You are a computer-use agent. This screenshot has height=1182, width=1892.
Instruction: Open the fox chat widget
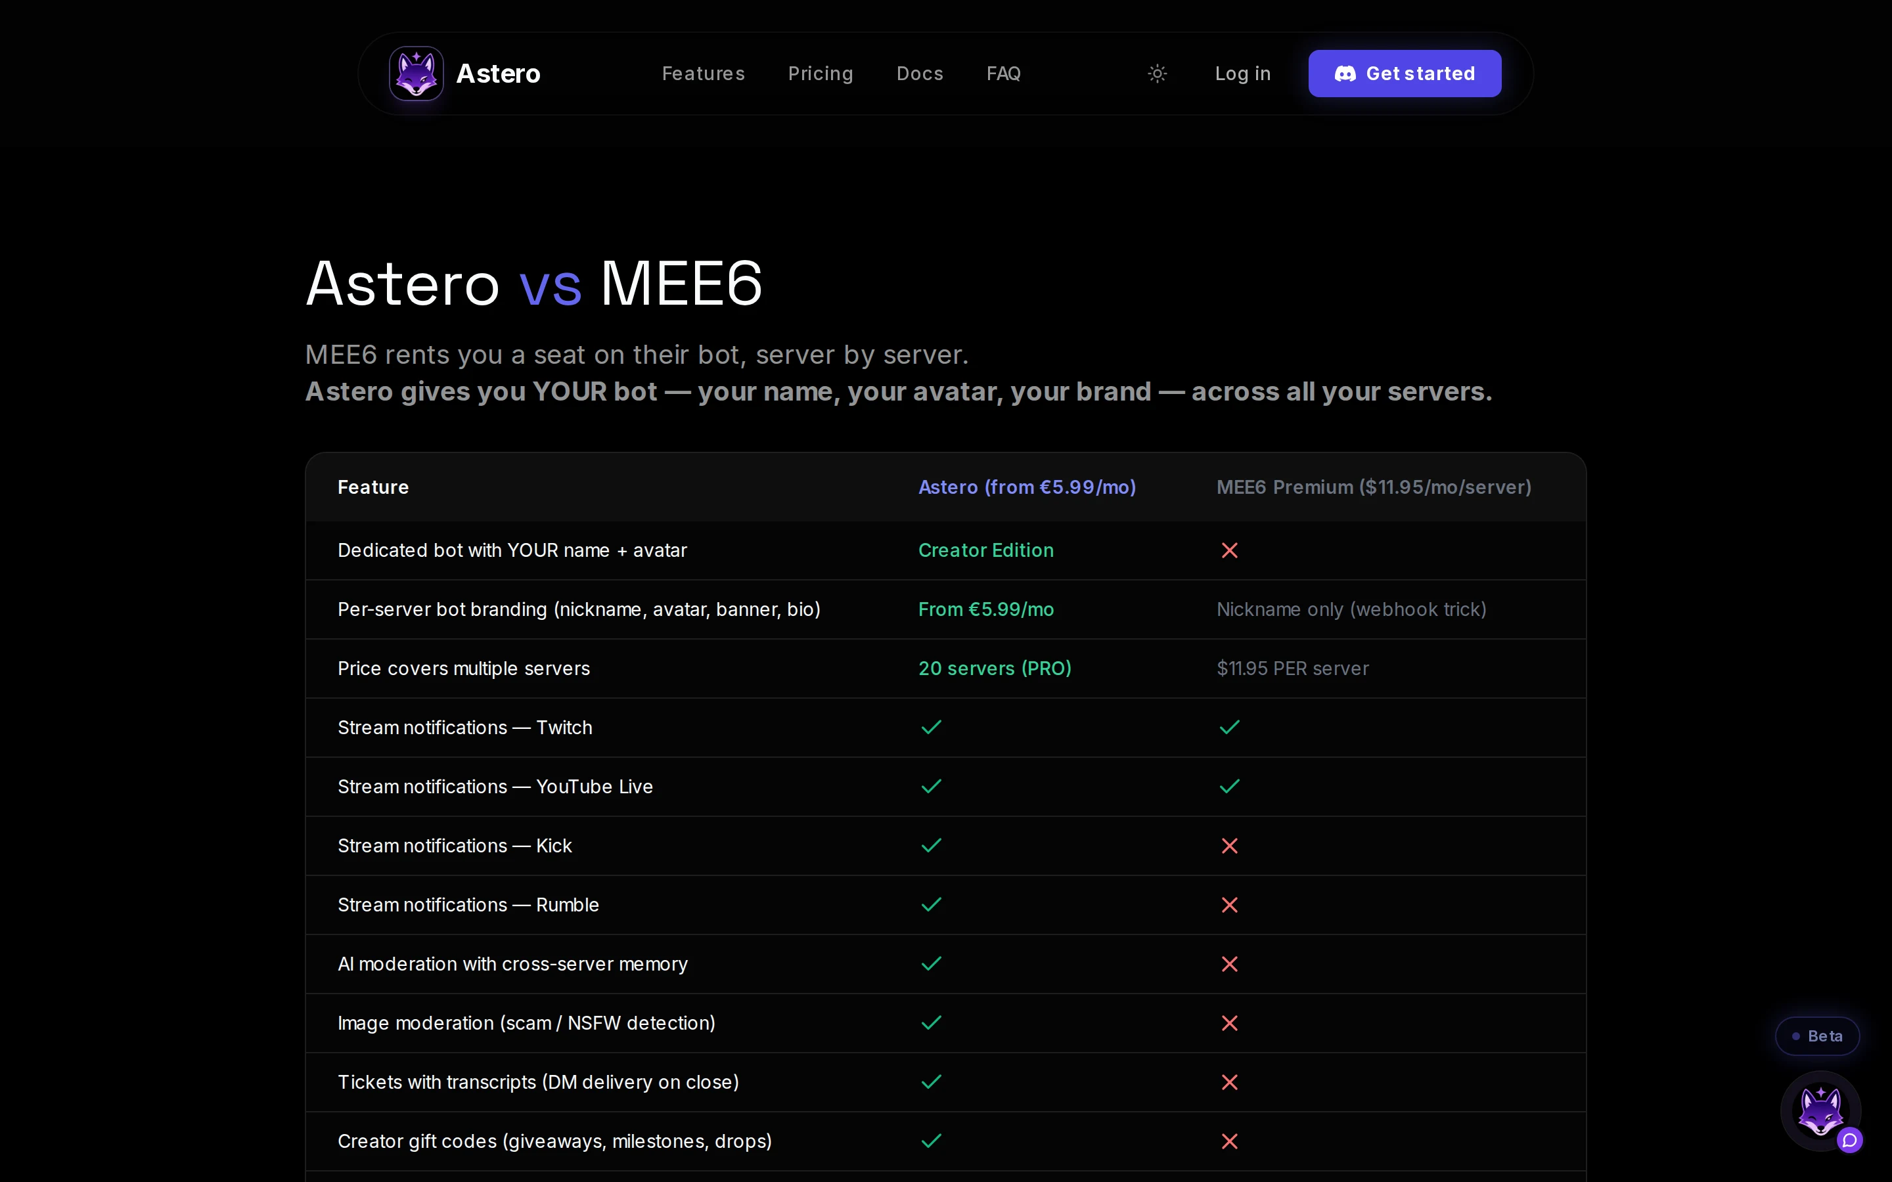click(x=1821, y=1111)
